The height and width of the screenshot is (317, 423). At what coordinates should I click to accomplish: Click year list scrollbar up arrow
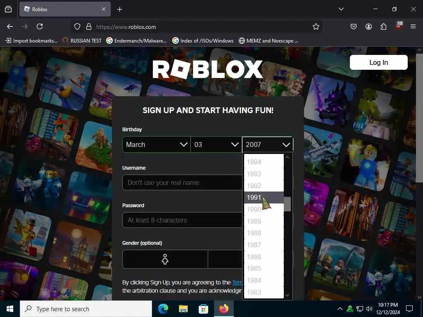[x=288, y=157]
